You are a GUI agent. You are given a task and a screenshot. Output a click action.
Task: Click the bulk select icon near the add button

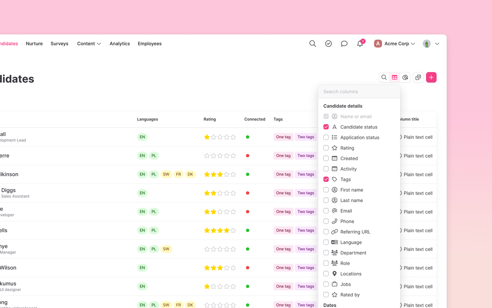[418, 77]
